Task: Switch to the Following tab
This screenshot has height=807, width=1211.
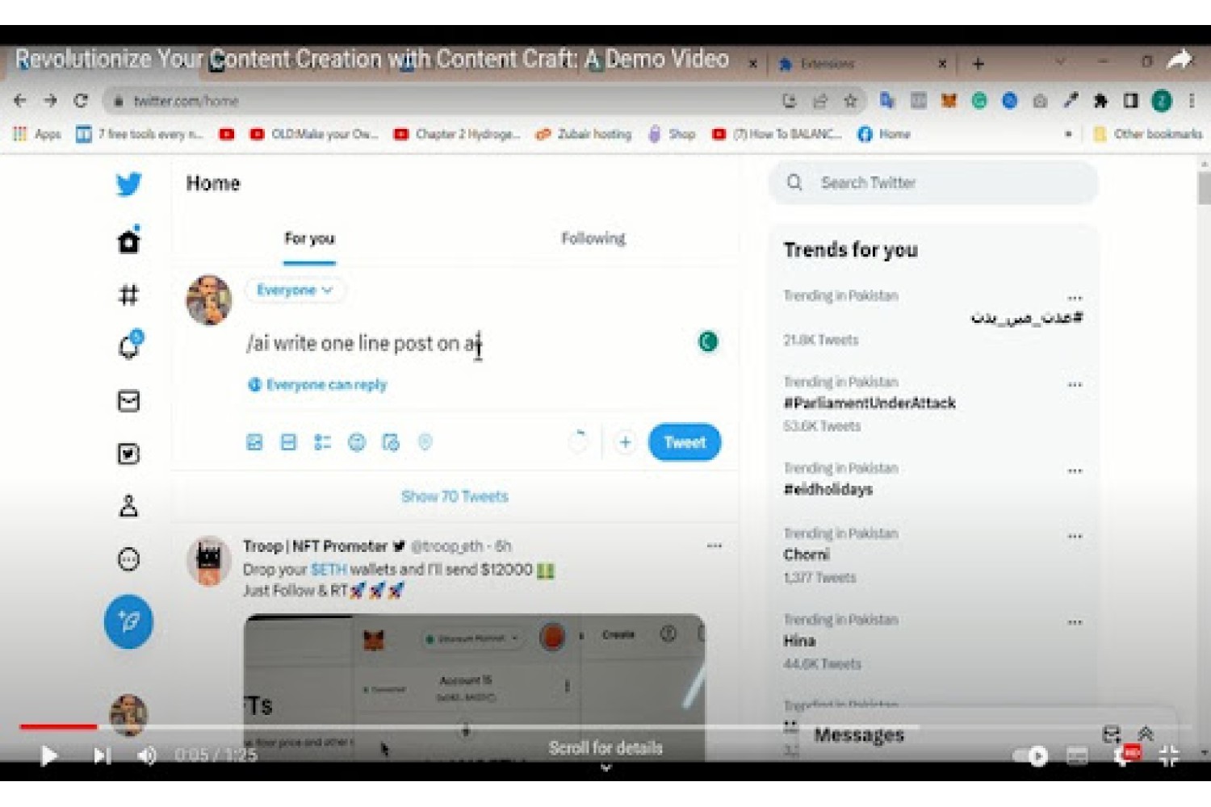Action: [593, 239]
